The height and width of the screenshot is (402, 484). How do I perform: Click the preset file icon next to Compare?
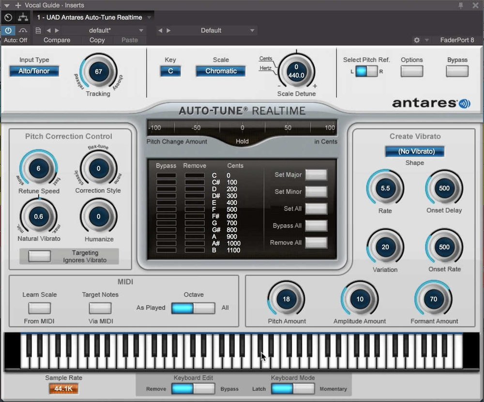[38, 30]
